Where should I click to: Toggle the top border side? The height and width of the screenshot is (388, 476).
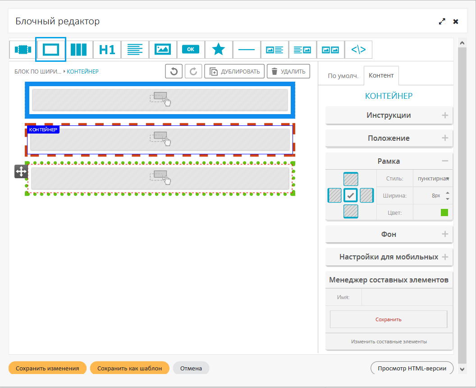pos(351,180)
